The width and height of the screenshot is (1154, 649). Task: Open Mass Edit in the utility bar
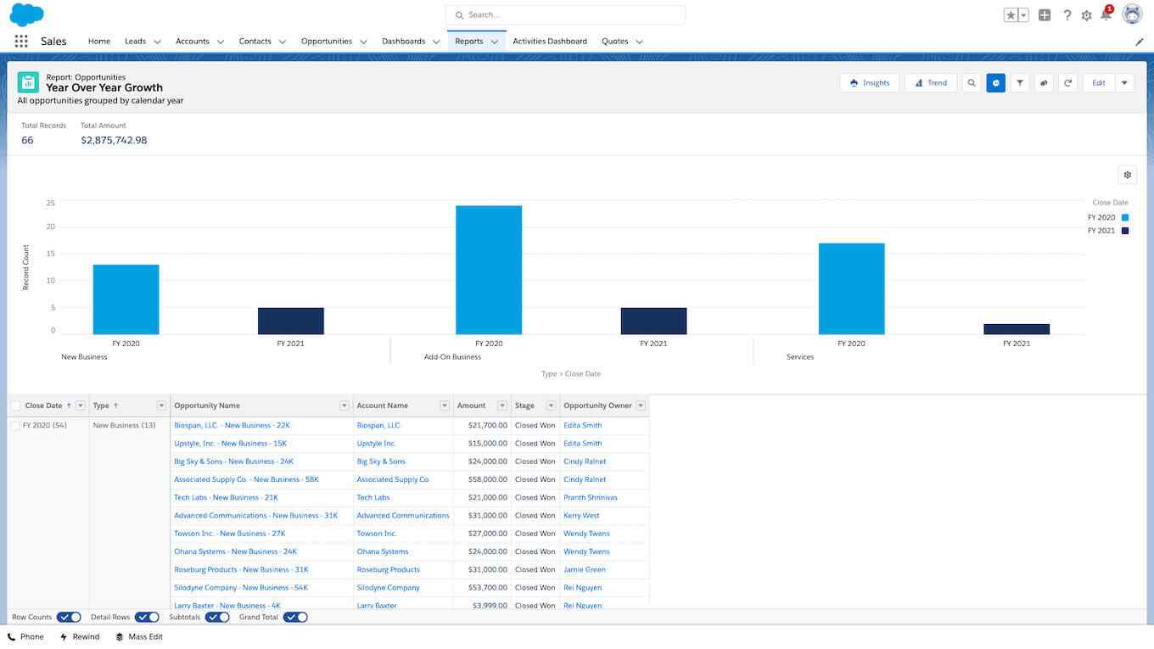coord(139,636)
